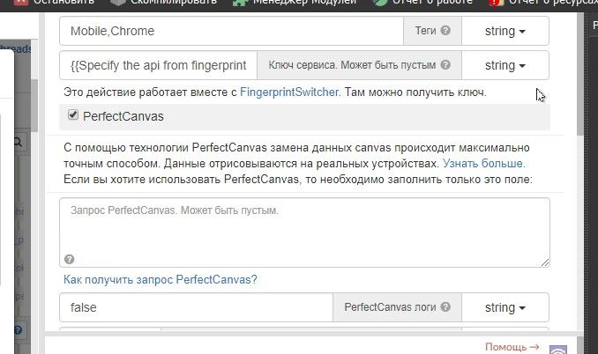This screenshot has width=598, height=354.
Task: Focus the Specify the api from fingerprint field
Action: point(158,65)
